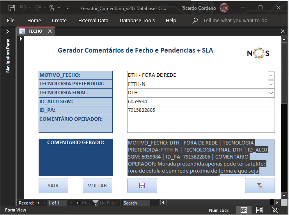Open Redo history dropdown arrow
The image size is (289, 215).
tap(44, 8)
